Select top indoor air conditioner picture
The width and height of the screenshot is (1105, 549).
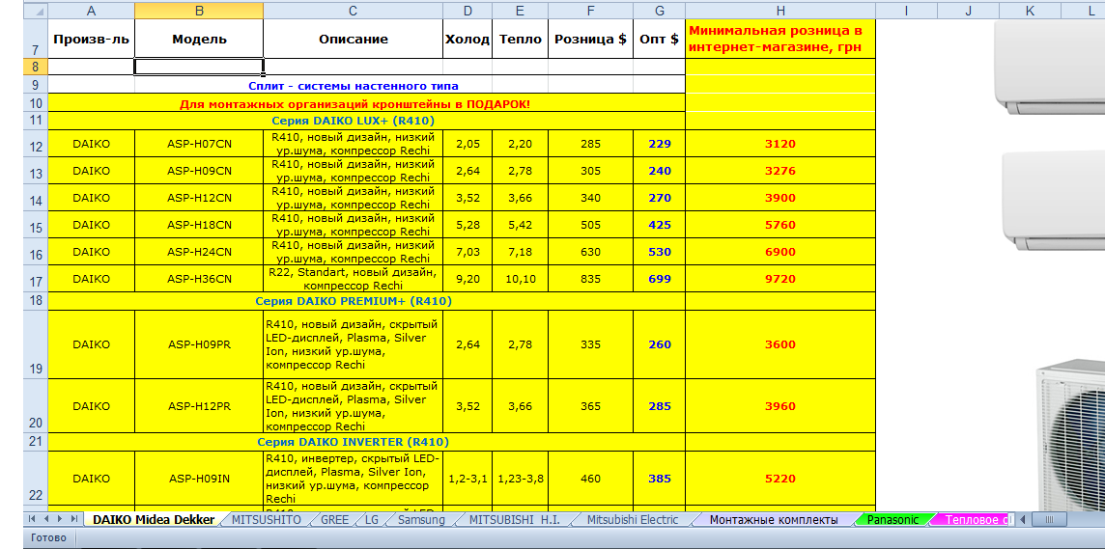point(1050,67)
